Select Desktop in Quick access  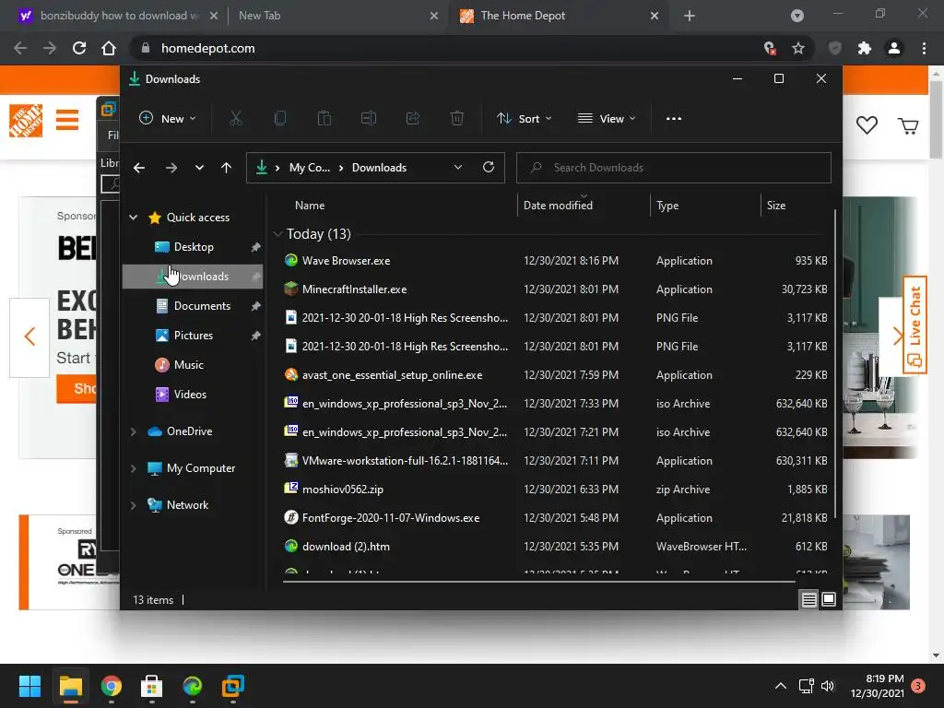[x=193, y=247]
